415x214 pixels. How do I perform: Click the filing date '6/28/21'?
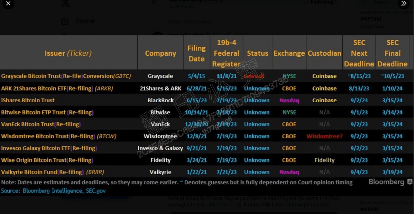(196, 88)
